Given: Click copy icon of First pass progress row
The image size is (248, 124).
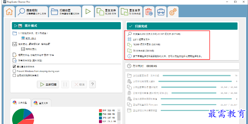Looking at the screenshot, I should pos(129,104).
